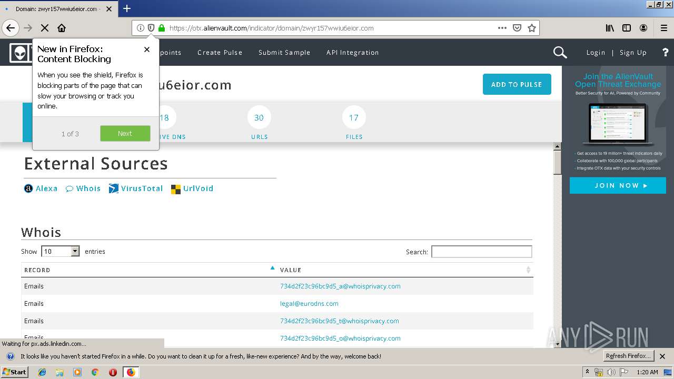Click the page scrollbar down arrow
This screenshot has height=379, width=674.
[558, 344]
